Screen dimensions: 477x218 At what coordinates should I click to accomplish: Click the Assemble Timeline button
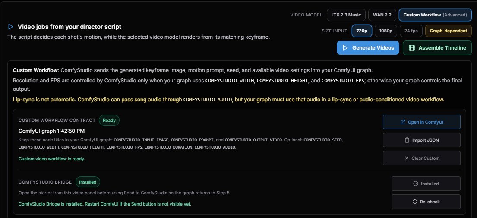[437, 48]
